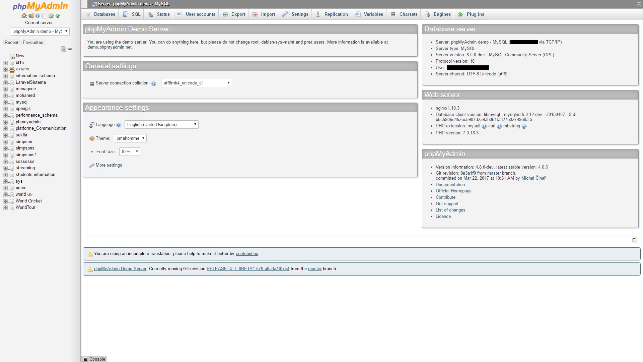Click the contributing link

247,253
